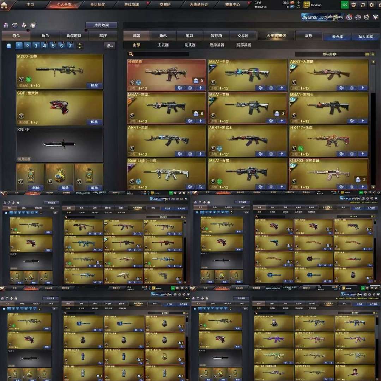Screen dimensions: 381x381
Task: Click the gear icon on AK47-火麒麟 card
Action: click(x=352, y=88)
